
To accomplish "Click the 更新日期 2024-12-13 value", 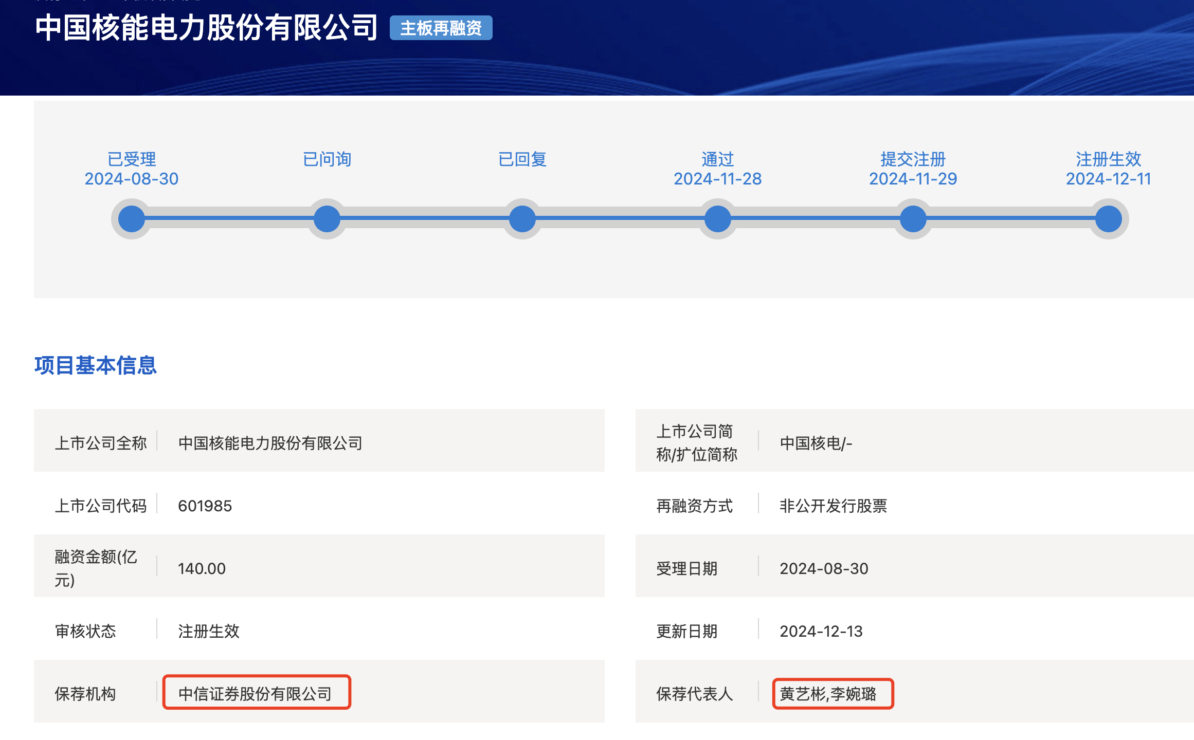I will (x=821, y=632).
